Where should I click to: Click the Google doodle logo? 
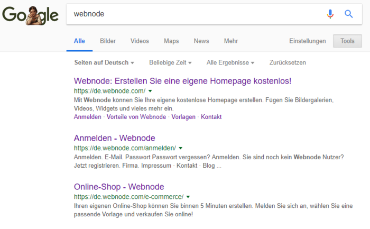pos(30,14)
